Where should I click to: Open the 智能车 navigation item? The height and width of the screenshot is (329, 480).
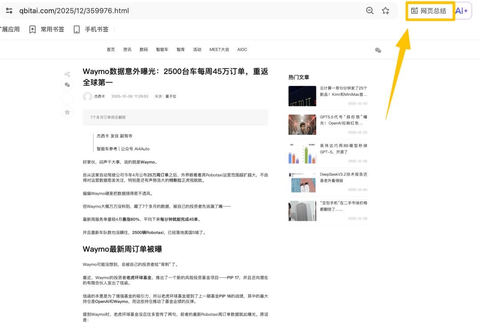(162, 50)
